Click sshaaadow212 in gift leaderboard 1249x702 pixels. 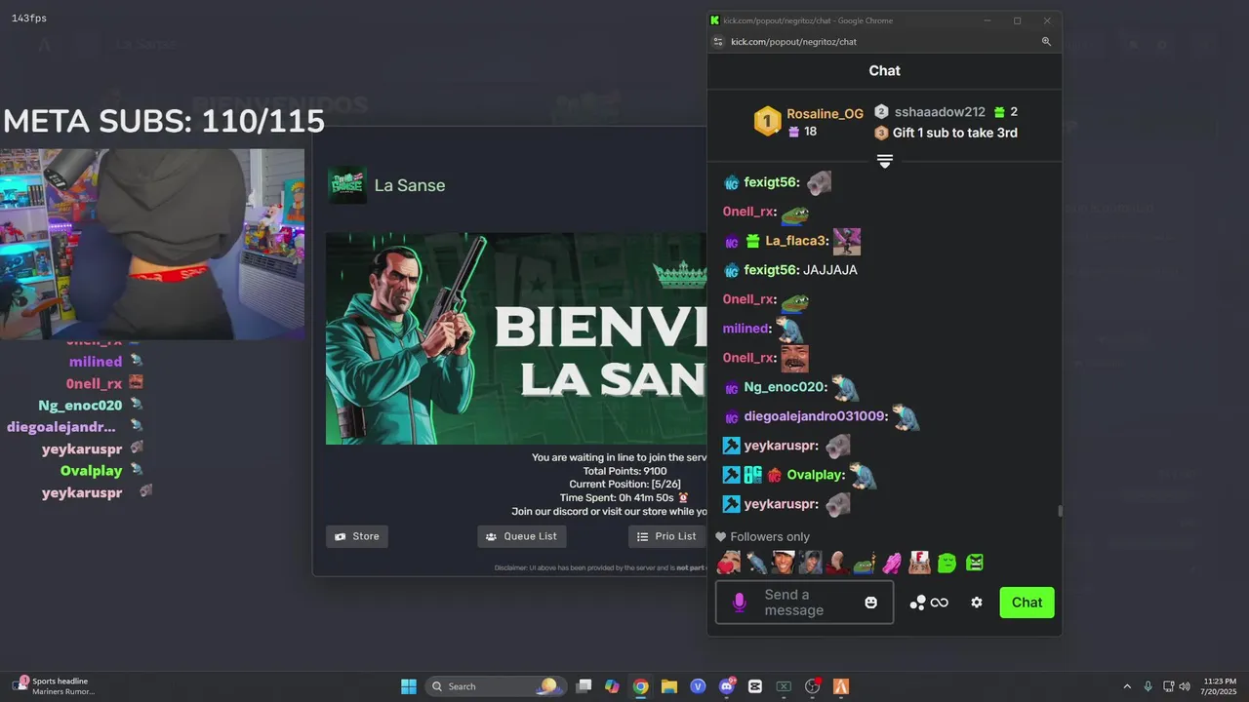940,112
